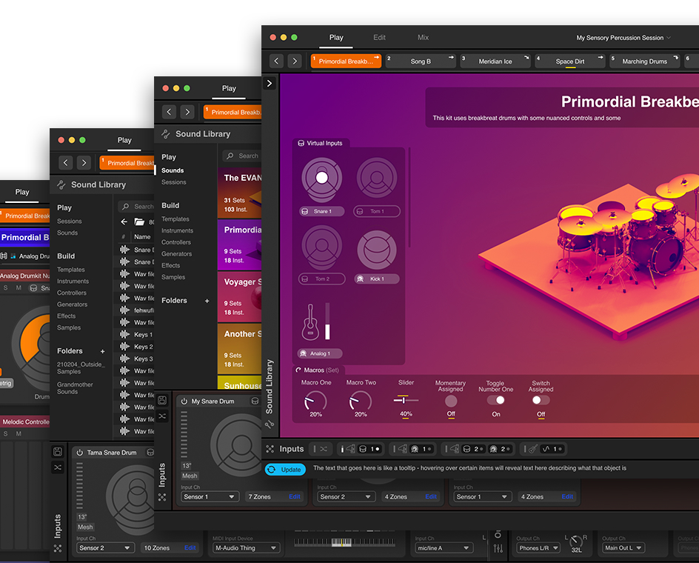Open the Grandmother Sounds folder

click(x=75, y=387)
